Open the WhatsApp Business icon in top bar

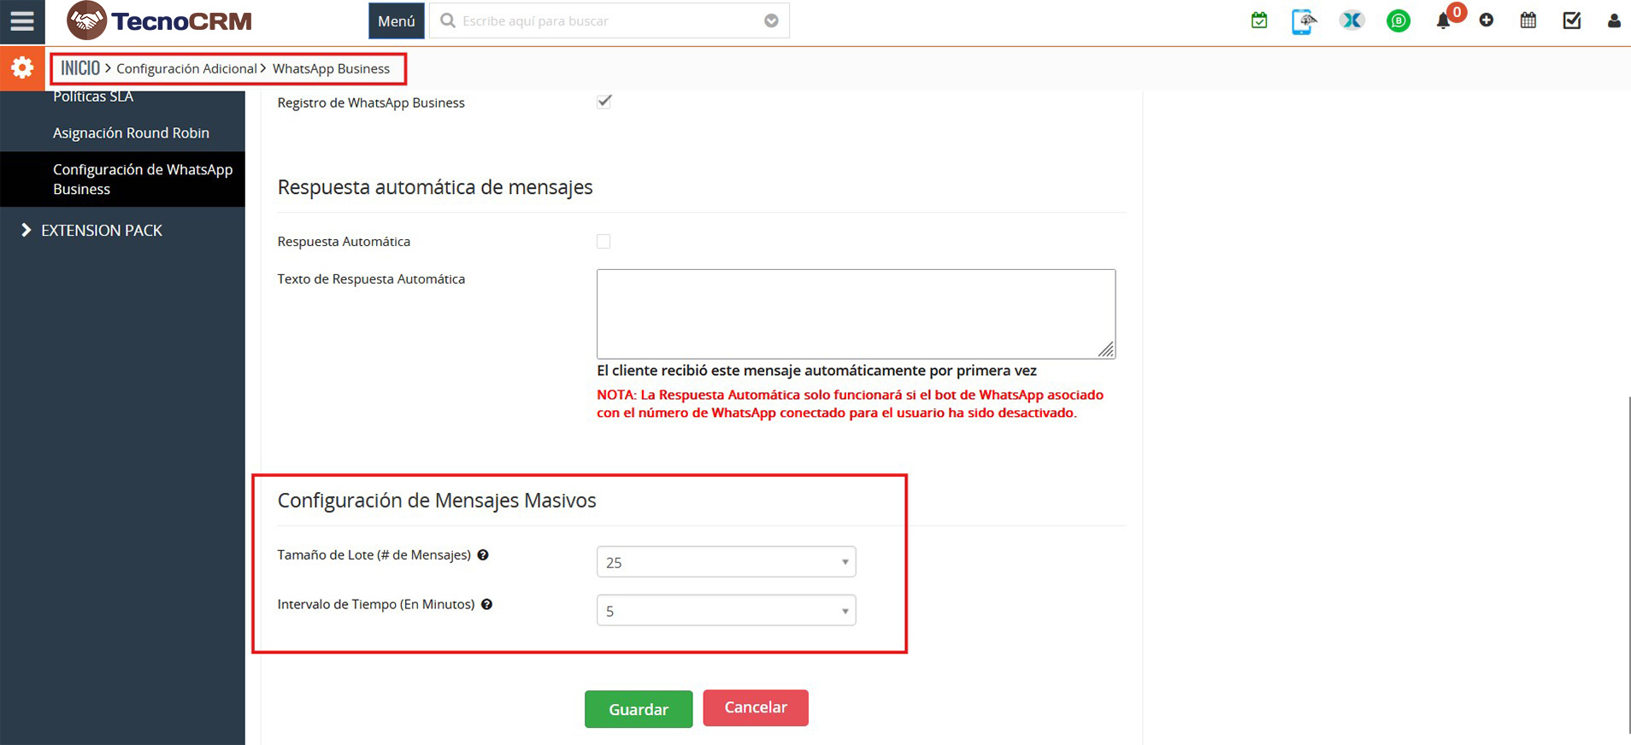pyautogui.click(x=1398, y=21)
